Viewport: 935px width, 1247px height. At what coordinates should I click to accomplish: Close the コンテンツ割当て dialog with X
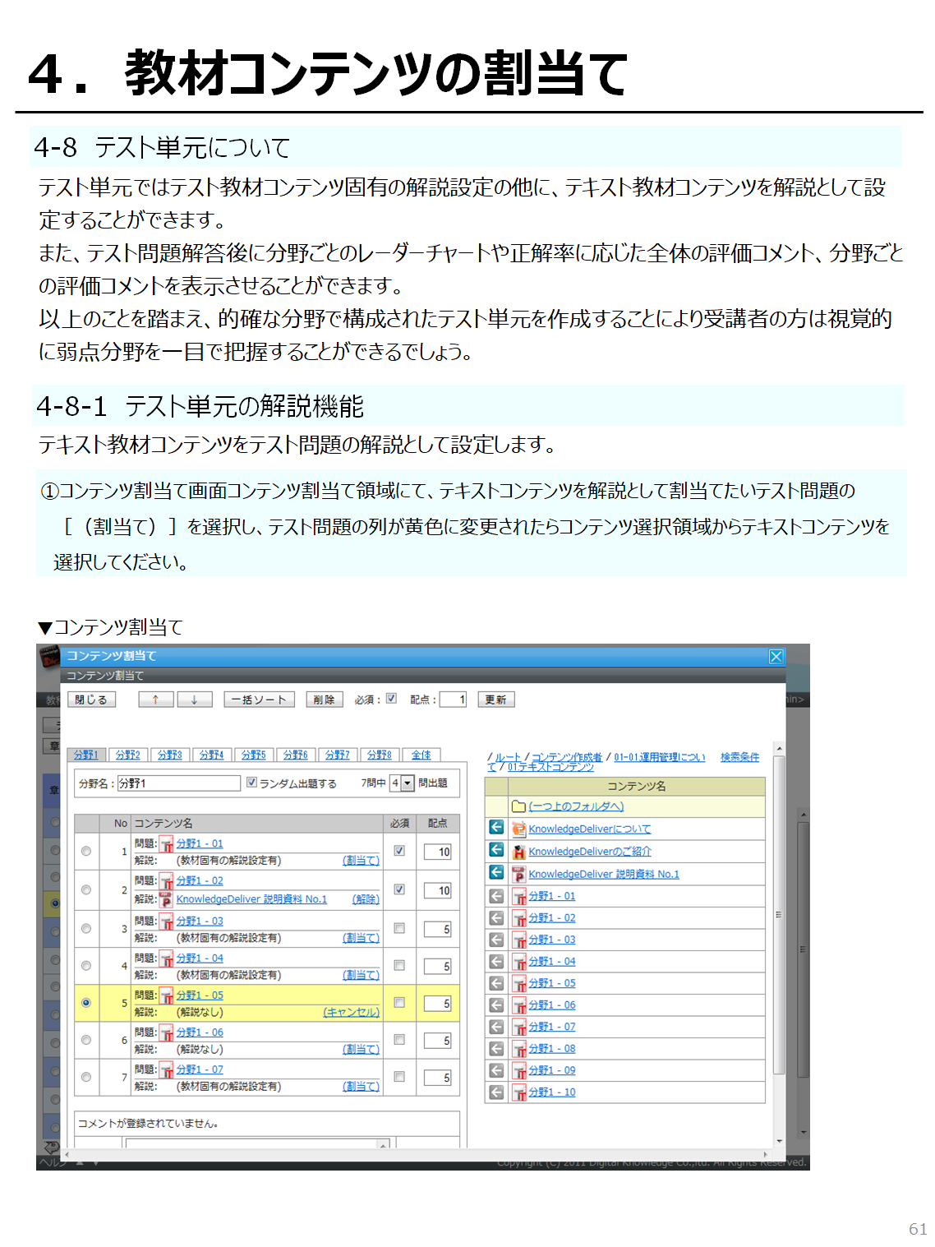(x=776, y=656)
